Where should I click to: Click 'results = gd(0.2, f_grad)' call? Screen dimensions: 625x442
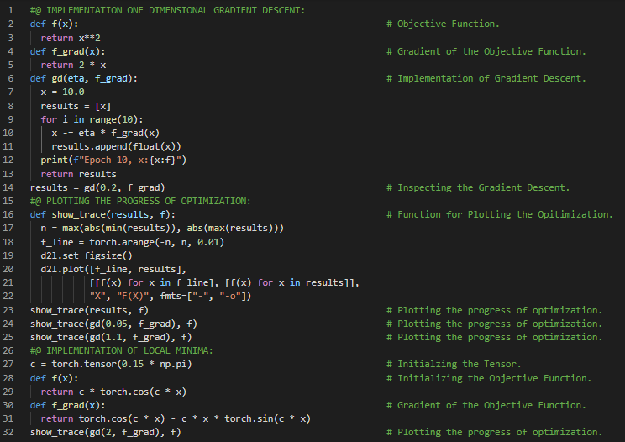tap(97, 187)
